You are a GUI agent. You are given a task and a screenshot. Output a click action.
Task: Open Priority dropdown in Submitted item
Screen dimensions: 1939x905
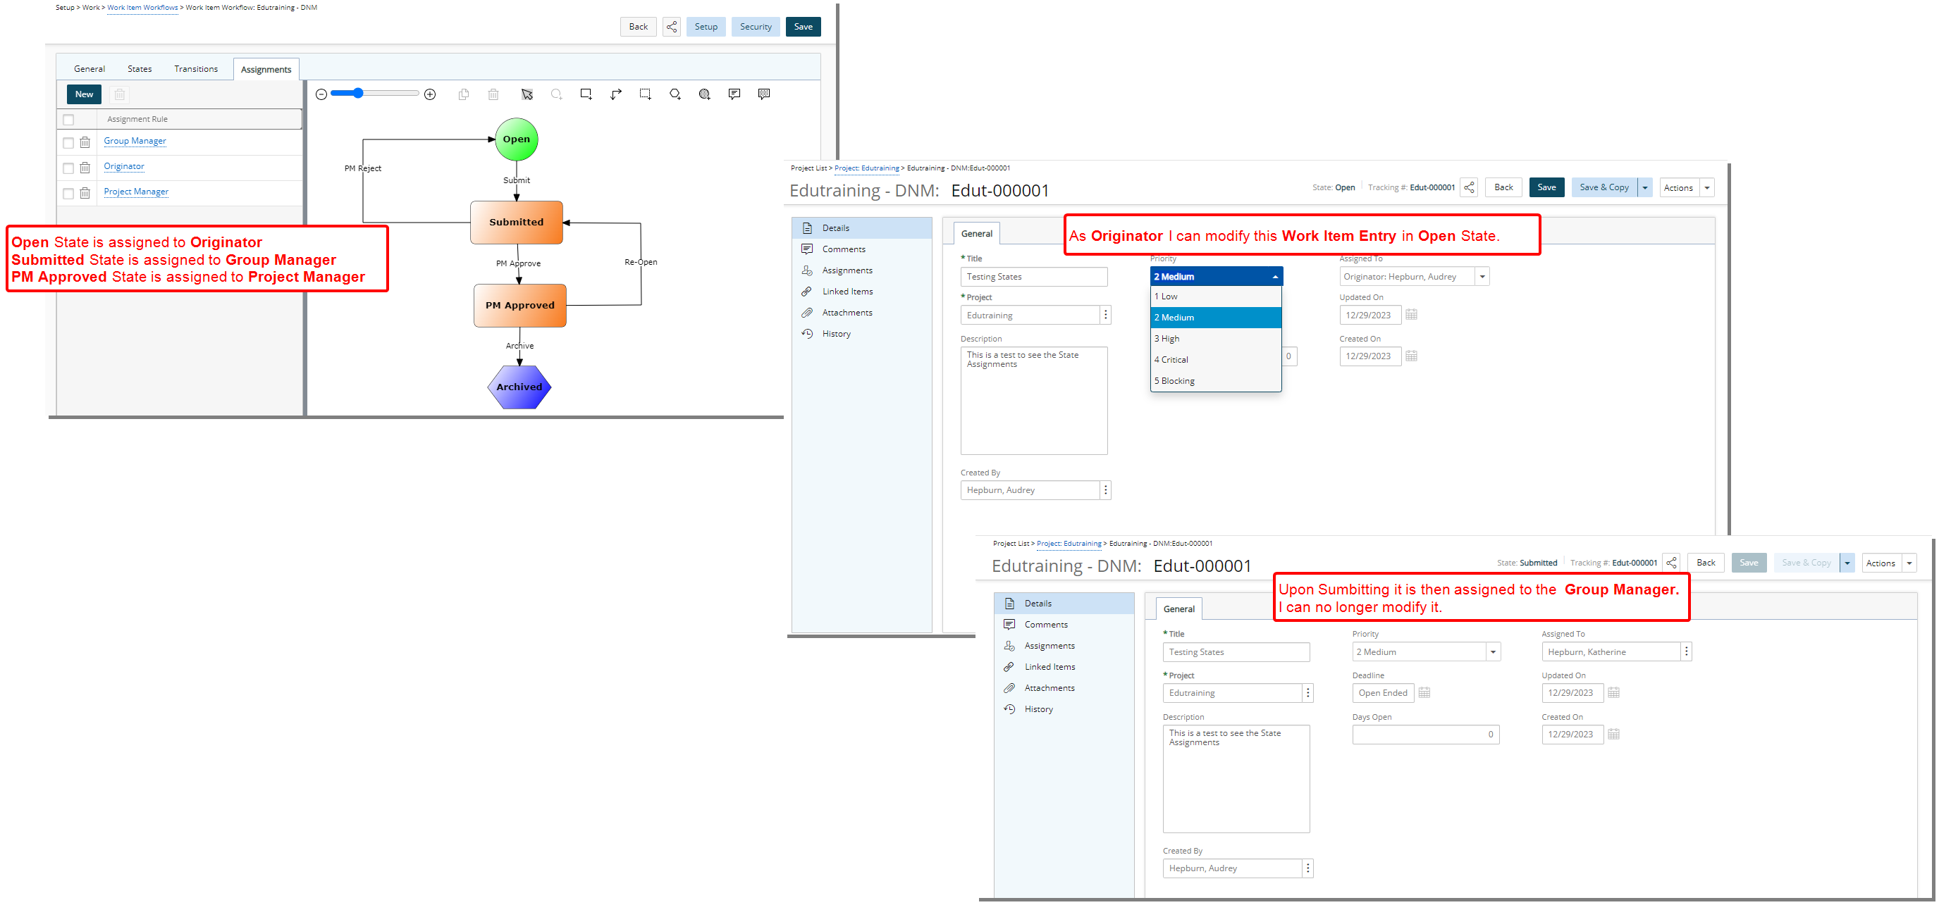1494,652
